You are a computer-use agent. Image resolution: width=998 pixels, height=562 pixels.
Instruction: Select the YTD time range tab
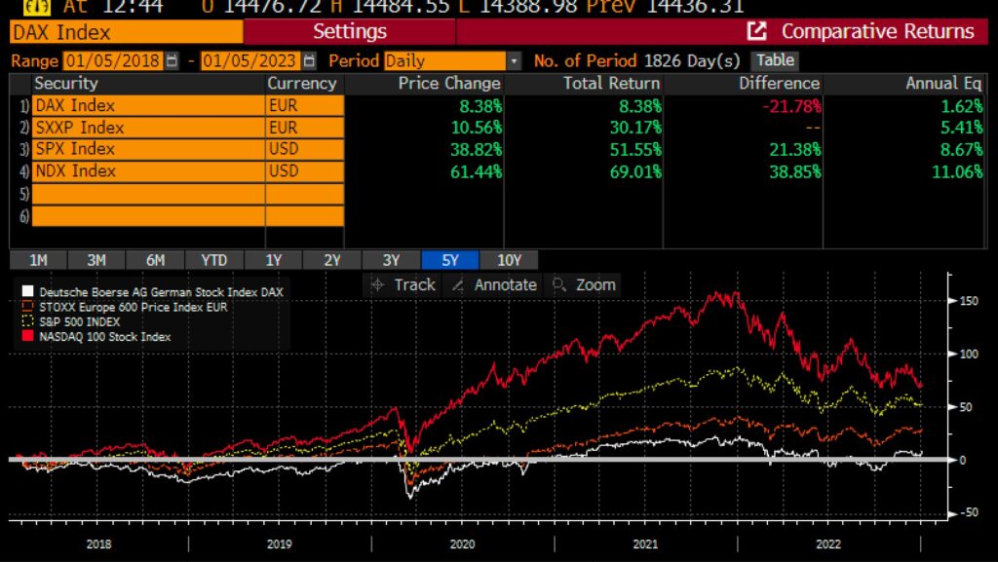213,260
